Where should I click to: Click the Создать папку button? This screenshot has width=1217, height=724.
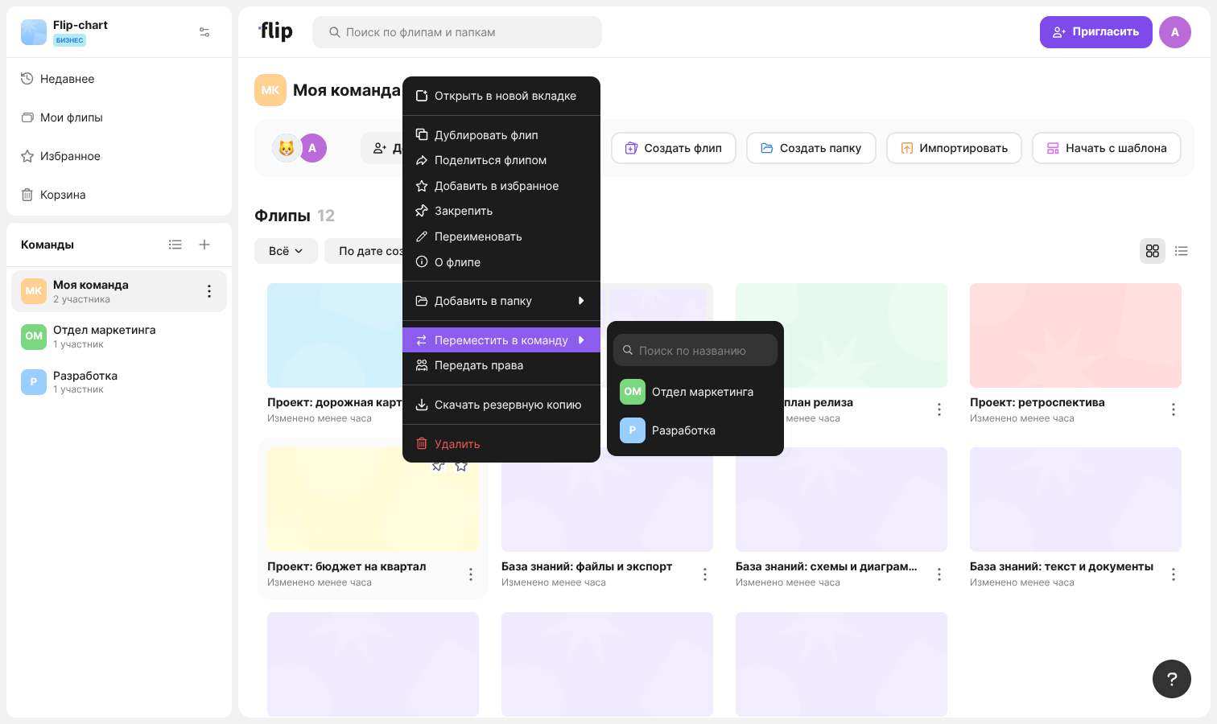click(x=811, y=148)
